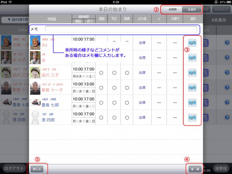Choose the 全選択 segment

click(x=192, y=9)
